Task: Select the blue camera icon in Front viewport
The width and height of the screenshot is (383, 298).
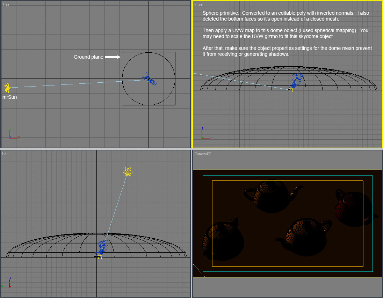Action: pos(296,81)
